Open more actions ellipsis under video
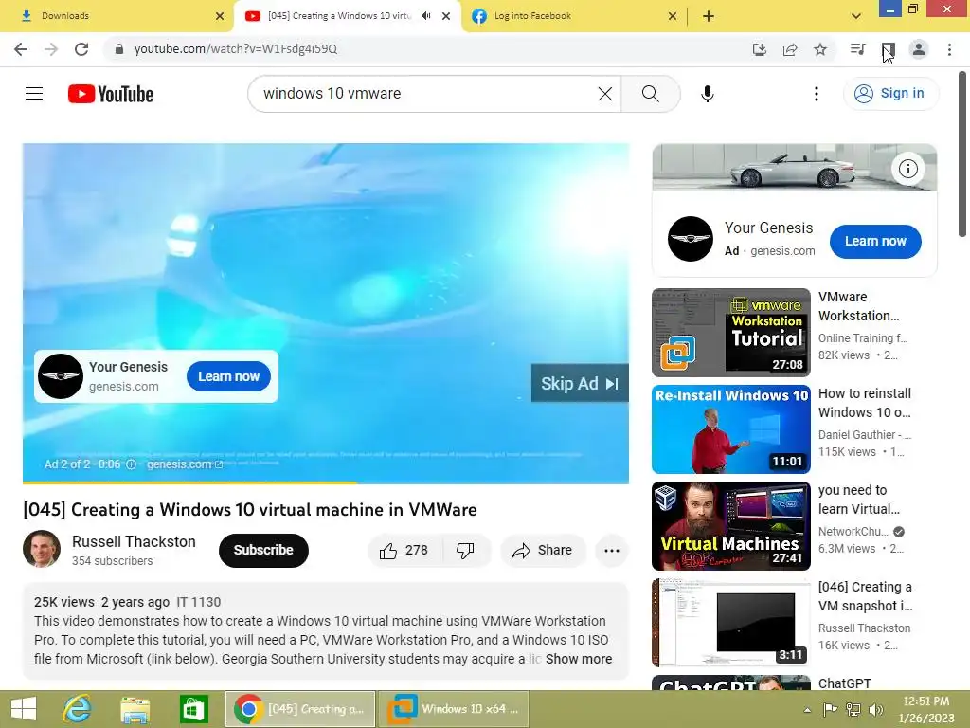970x728 pixels. coord(612,551)
